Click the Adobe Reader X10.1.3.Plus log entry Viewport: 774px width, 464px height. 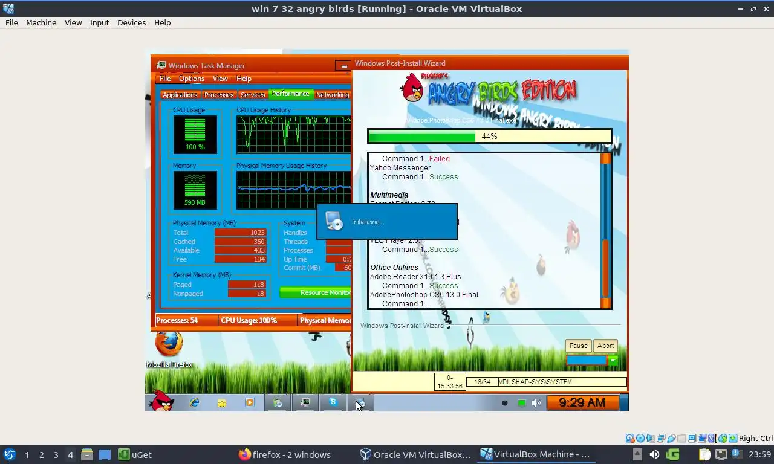click(415, 277)
